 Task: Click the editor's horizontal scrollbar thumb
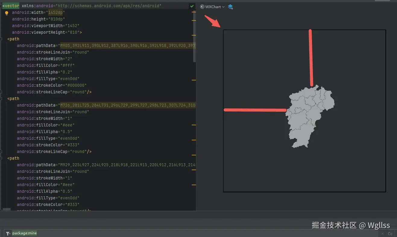pos(7,209)
